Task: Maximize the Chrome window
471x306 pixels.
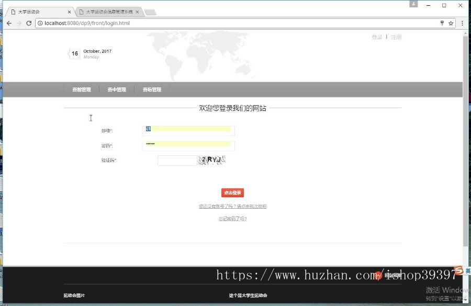Action: tap(444, 5)
